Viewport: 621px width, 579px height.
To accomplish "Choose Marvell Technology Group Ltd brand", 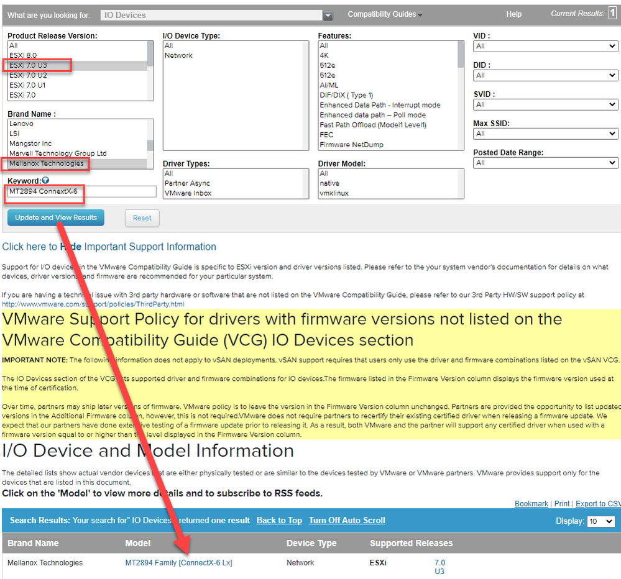I will [x=78, y=153].
